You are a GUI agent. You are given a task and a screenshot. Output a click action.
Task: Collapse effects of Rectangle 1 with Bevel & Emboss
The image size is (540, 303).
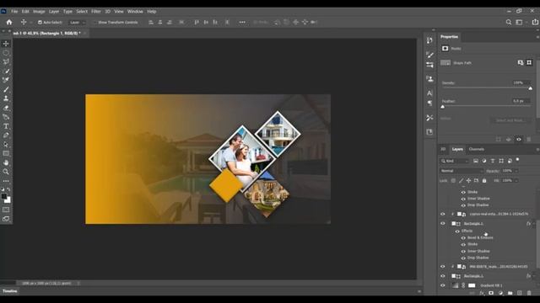533,224
